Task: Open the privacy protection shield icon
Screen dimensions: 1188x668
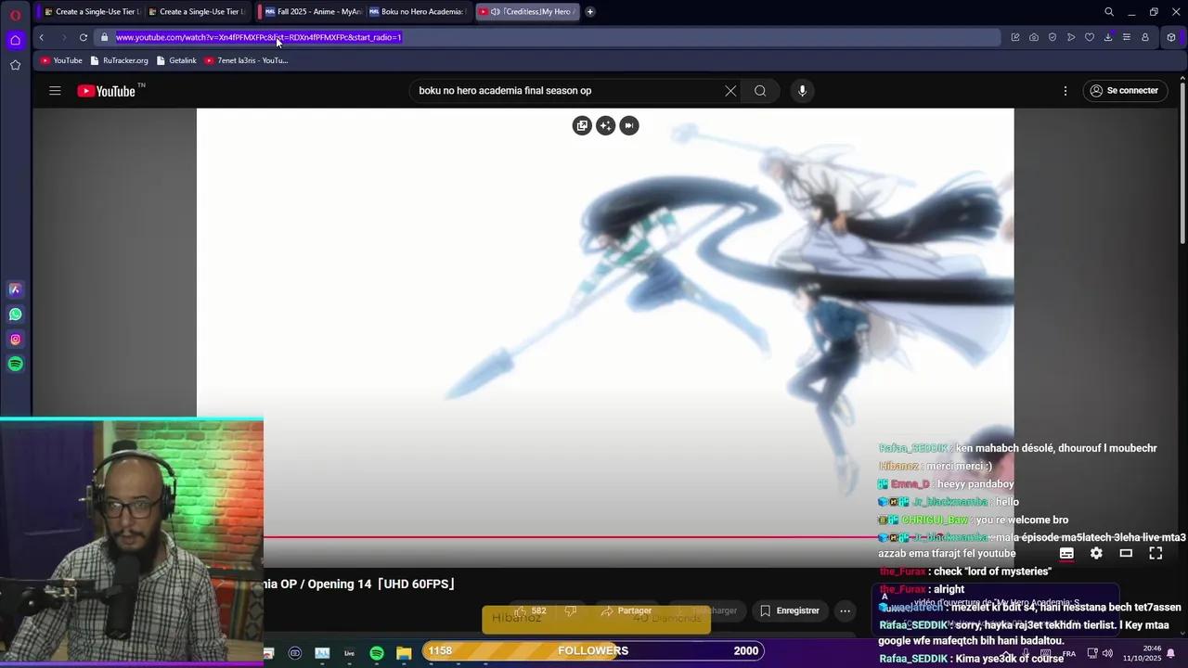Action: point(1052,37)
